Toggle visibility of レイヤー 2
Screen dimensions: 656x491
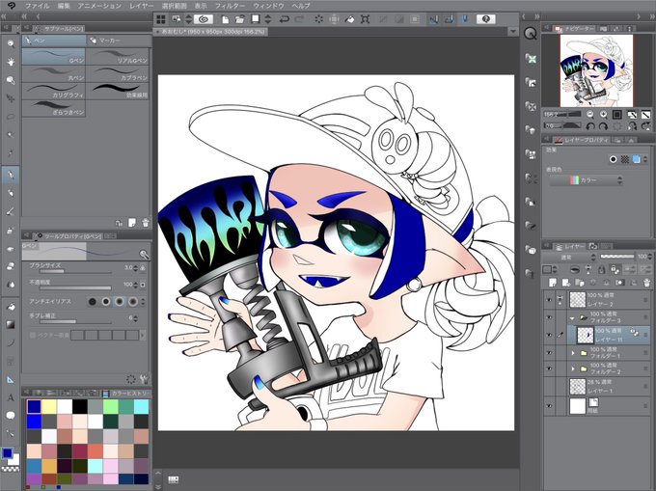tap(549, 299)
